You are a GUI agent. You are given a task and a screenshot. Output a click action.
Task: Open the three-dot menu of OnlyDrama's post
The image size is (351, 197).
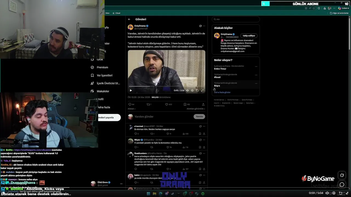(x=204, y=26)
